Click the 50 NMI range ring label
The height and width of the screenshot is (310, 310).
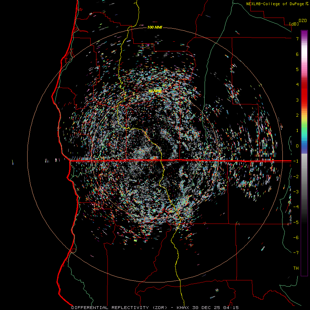pos(155,91)
